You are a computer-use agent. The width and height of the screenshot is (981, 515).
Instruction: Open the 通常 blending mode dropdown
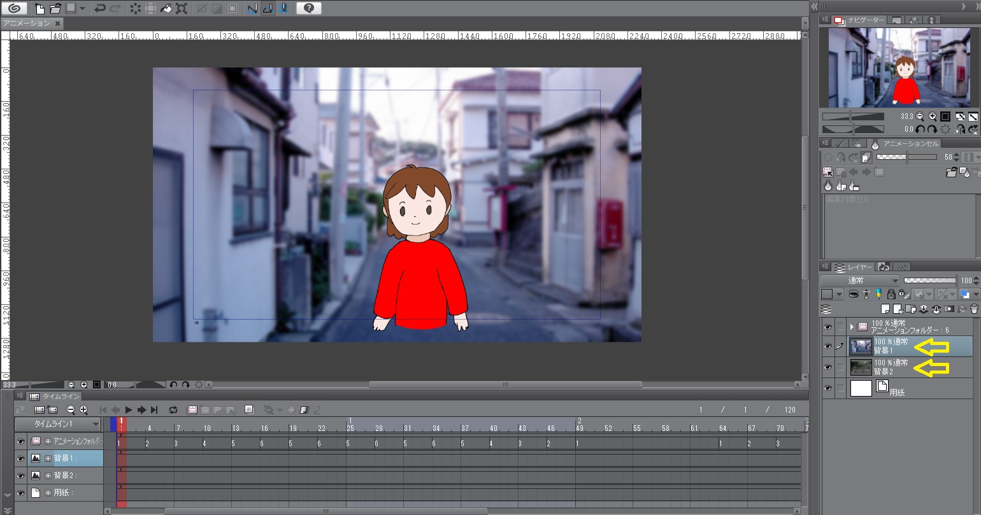859,281
